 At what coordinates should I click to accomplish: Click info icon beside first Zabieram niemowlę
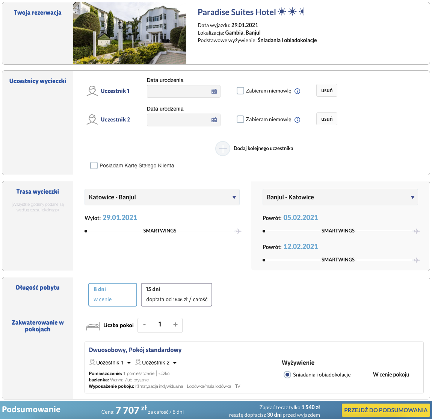(297, 91)
